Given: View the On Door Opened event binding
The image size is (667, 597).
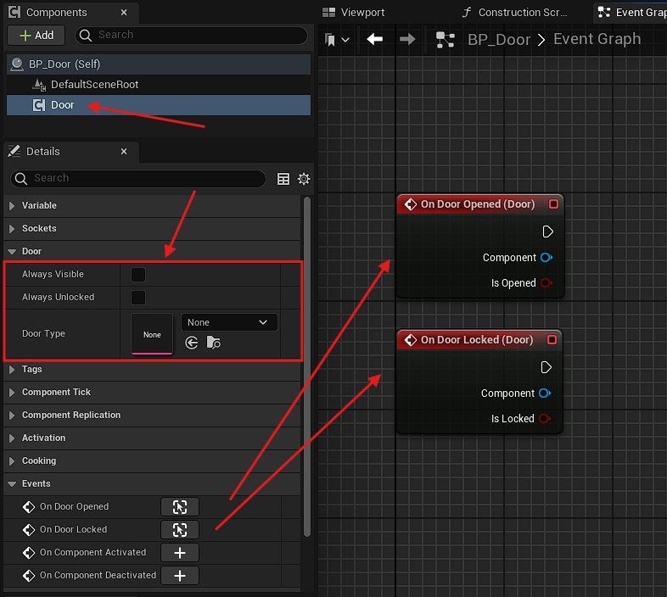Looking at the screenshot, I should pyautogui.click(x=180, y=507).
